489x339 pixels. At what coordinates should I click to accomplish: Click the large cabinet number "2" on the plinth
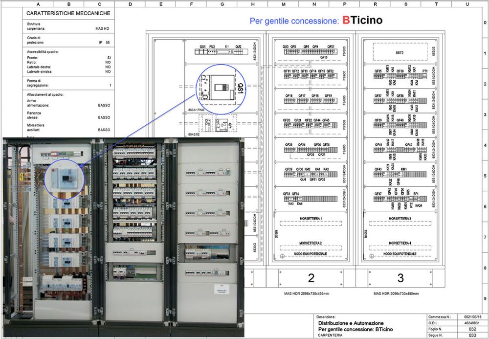[x=311, y=278]
